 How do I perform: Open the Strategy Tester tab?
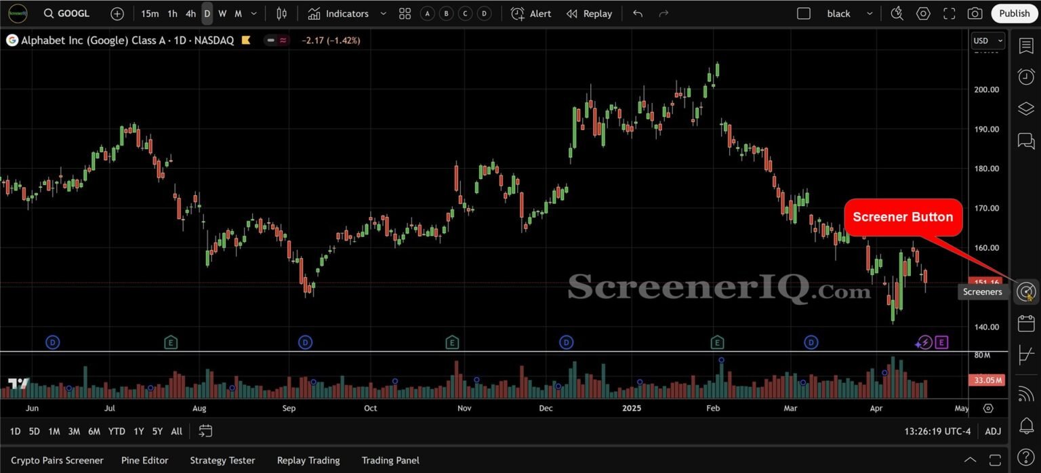222,460
